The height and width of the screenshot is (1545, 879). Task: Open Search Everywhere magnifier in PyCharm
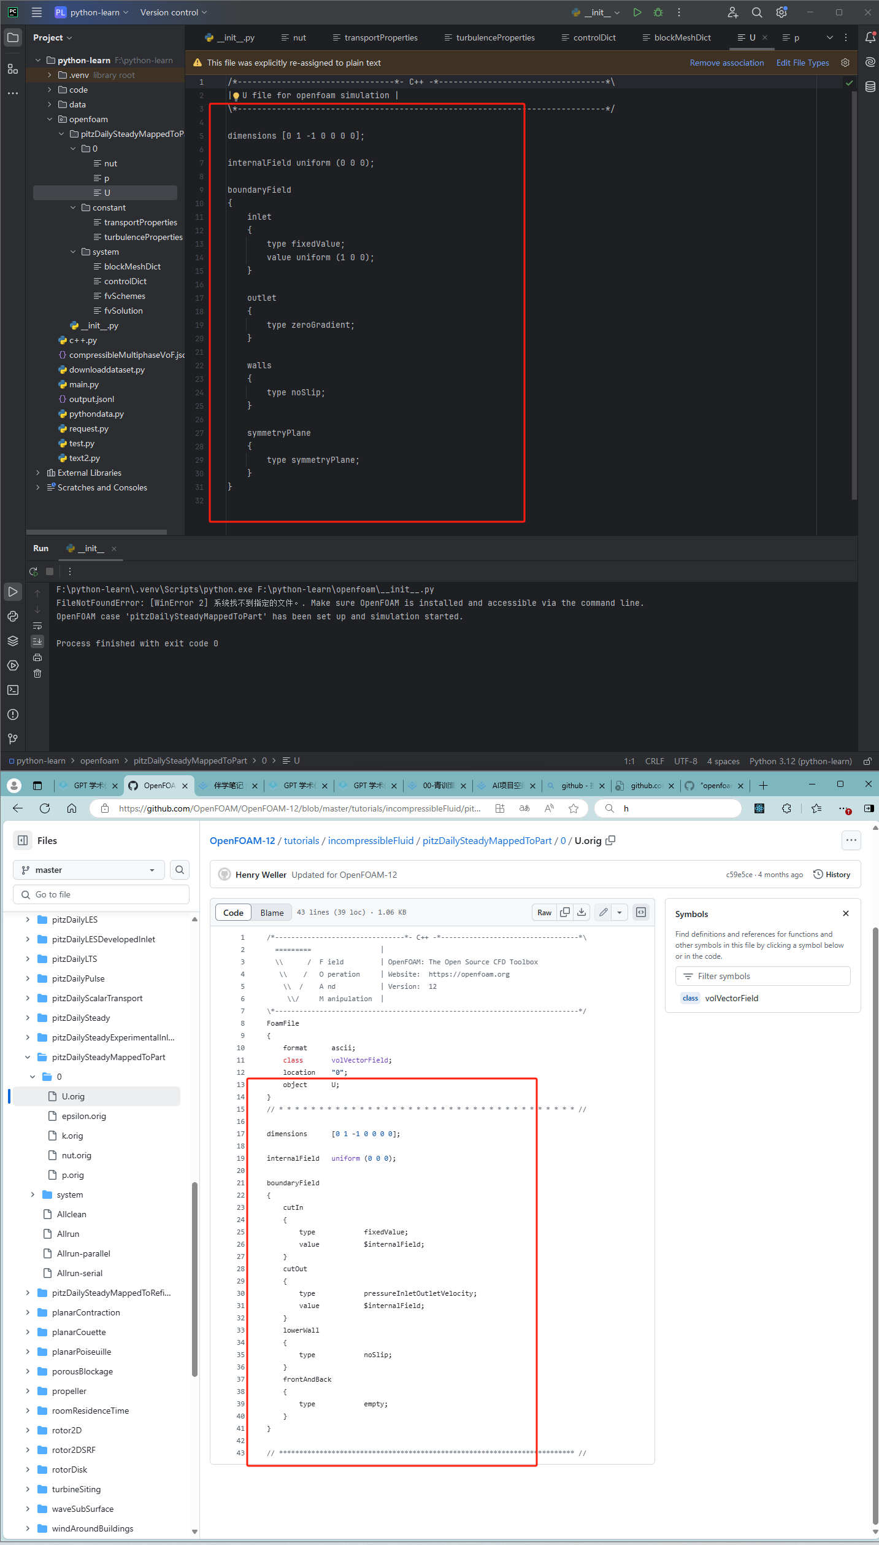[757, 12]
